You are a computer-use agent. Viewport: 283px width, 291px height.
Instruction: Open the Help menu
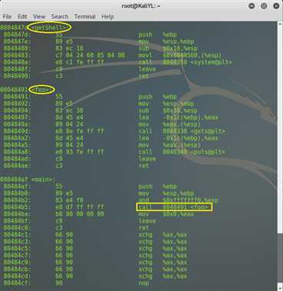click(108, 16)
